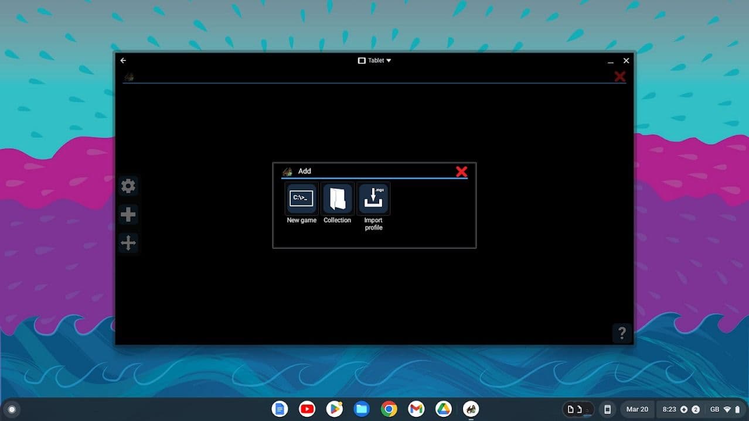The height and width of the screenshot is (421, 749).
Task: Select New game in the Add dialog
Action: click(x=301, y=198)
